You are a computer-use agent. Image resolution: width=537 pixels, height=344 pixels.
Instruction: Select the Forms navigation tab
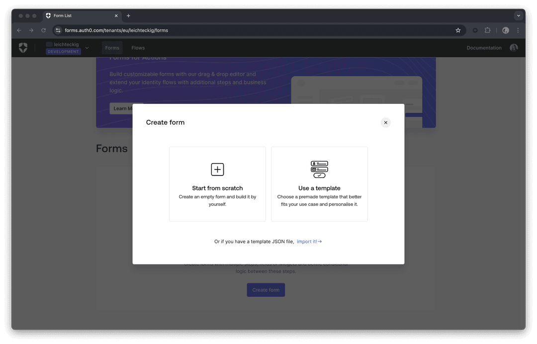pos(112,48)
